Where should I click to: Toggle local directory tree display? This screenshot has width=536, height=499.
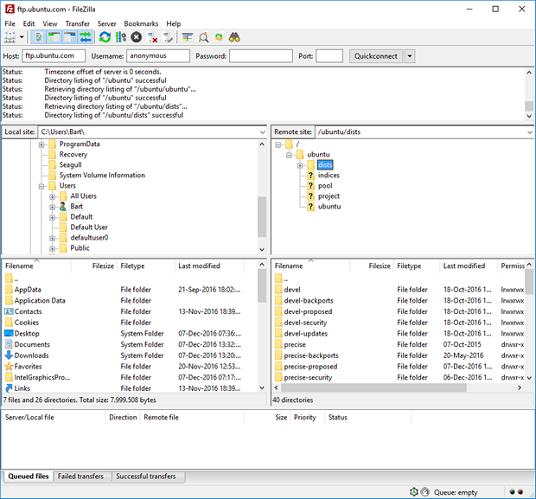click(54, 37)
